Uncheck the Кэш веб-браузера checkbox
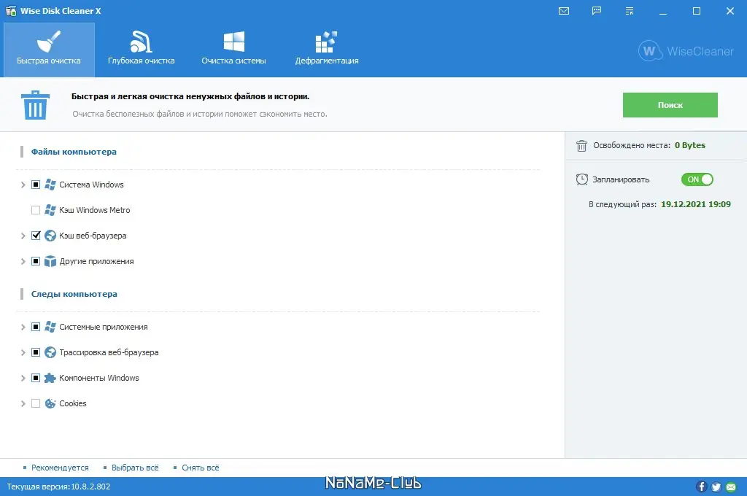Screen dimensions: 747x496 pyautogui.click(x=36, y=236)
